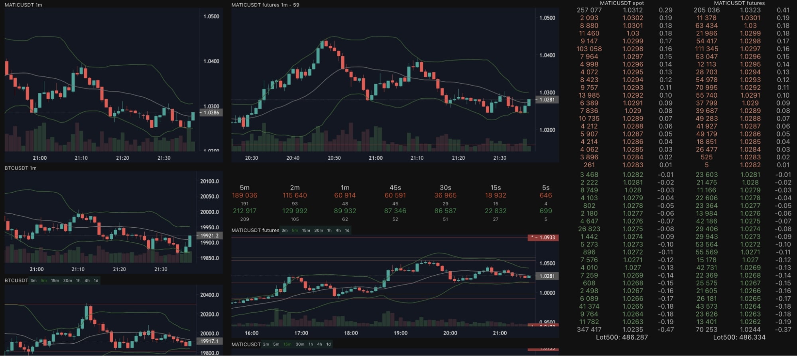Image resolution: width=797 pixels, height=356 pixels.
Task: Click 5m sell volume 189 036
Action: tap(244, 196)
